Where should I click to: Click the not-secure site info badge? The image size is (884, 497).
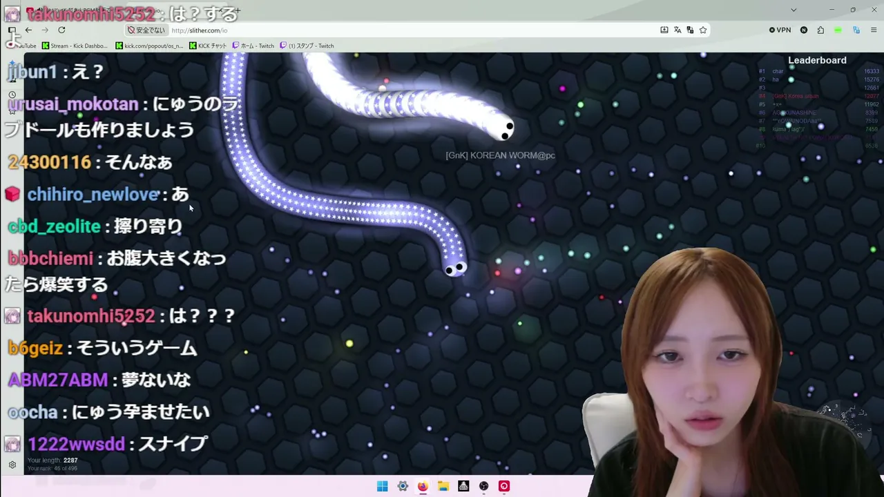tap(147, 30)
